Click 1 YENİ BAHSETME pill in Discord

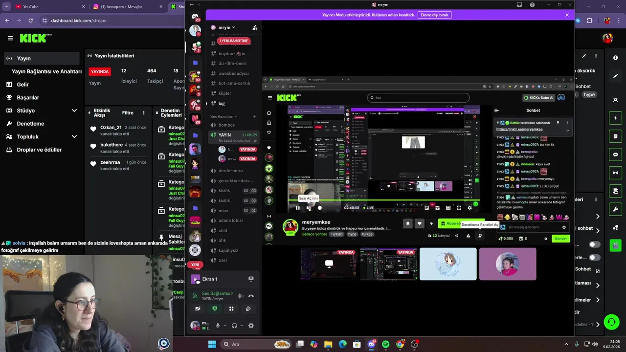(x=234, y=41)
